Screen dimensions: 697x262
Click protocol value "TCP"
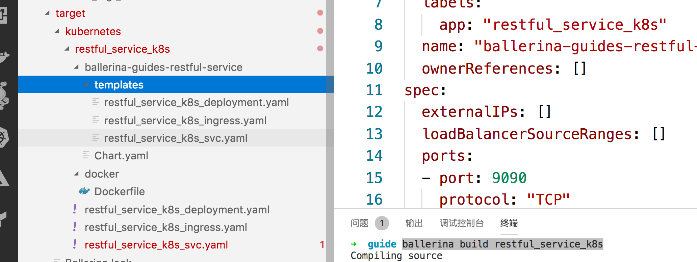pos(548,200)
